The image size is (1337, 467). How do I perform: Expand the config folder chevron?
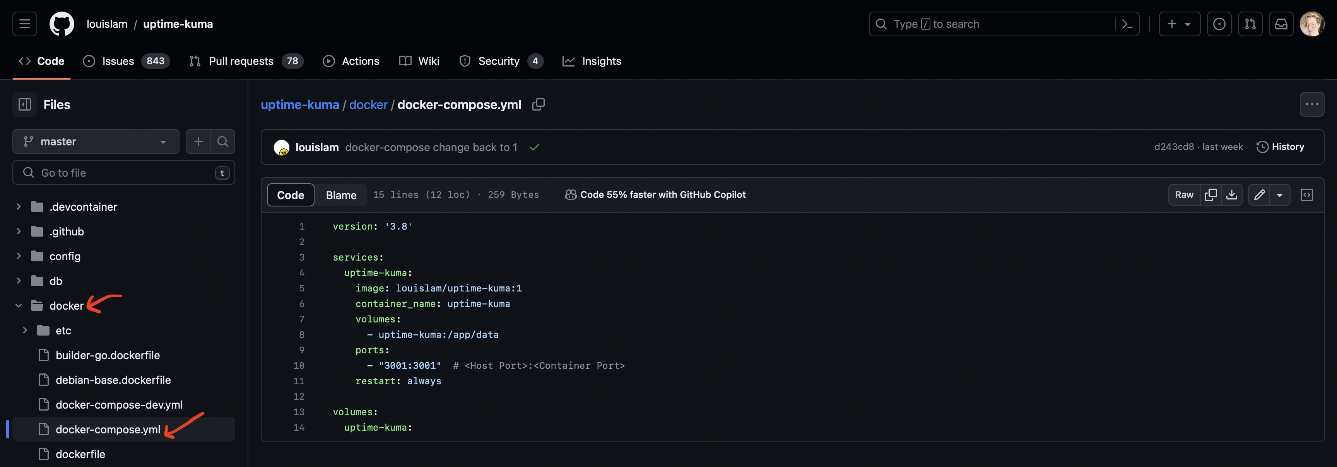(x=19, y=256)
